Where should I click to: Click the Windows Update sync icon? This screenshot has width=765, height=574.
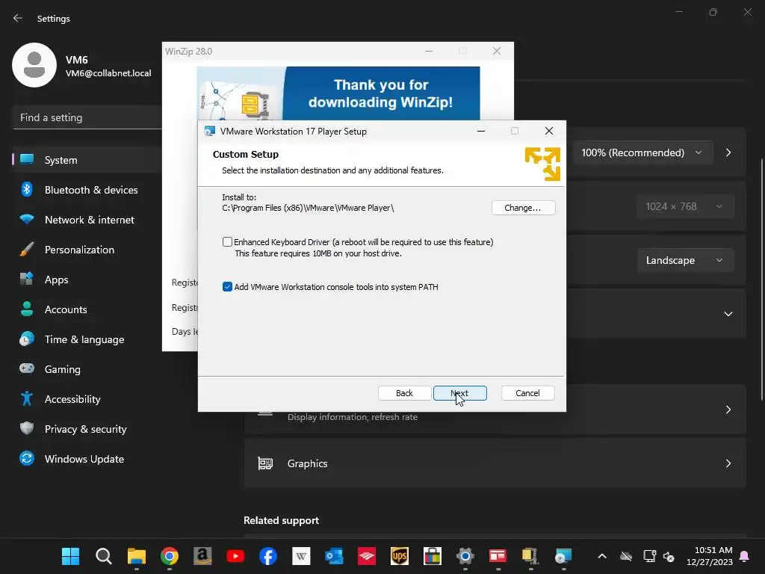coord(27,458)
